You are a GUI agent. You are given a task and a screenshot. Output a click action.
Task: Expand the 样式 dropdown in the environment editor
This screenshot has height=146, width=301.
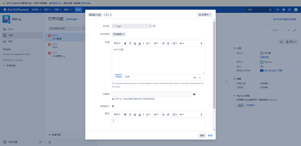[x=117, y=43]
